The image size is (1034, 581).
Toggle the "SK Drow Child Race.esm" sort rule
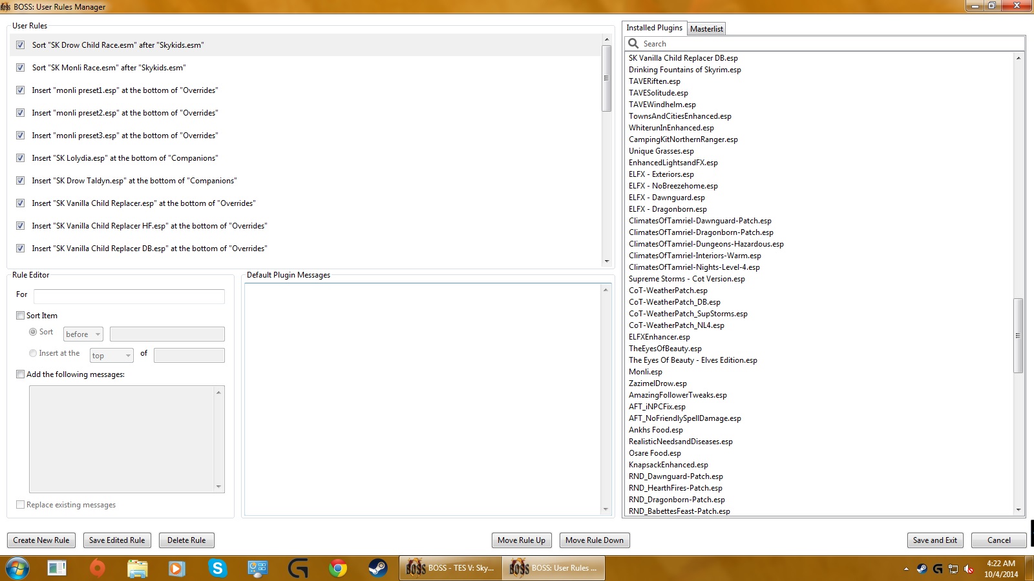click(x=21, y=45)
